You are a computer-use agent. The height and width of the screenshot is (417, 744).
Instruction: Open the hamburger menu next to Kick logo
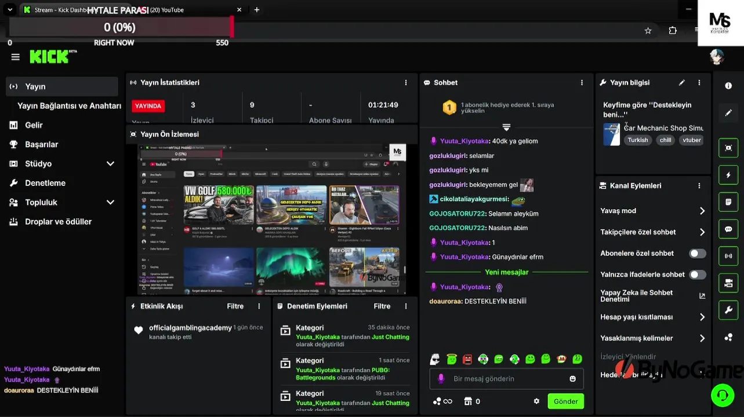point(16,57)
